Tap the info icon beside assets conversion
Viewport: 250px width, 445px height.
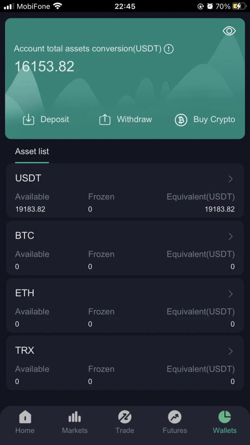[168, 49]
